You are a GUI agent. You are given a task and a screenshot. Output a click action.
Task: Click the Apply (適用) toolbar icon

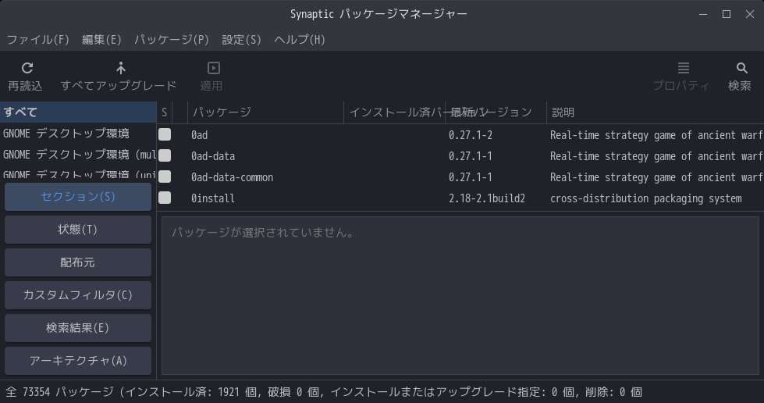pyautogui.click(x=213, y=69)
